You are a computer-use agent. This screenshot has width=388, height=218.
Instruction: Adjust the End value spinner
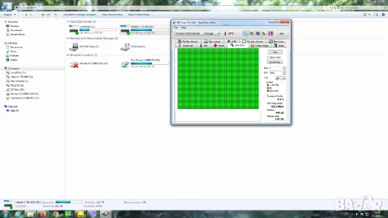(x=284, y=73)
